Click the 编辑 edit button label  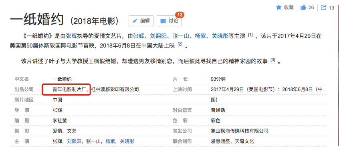[x=145, y=21]
